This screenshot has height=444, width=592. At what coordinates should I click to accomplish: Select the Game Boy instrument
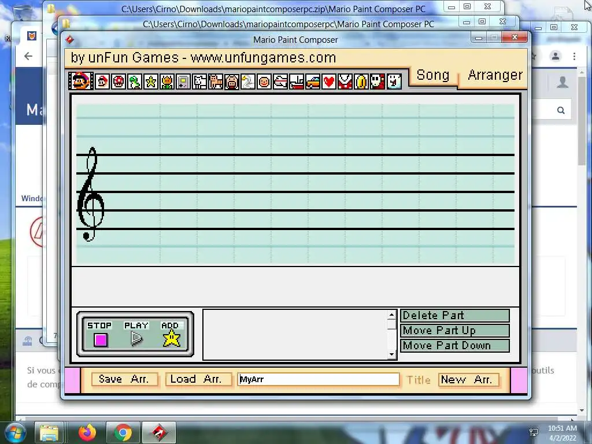183,82
